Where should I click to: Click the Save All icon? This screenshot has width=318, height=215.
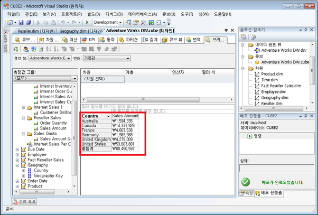tap(29, 22)
